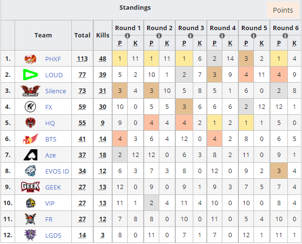Click the Aze spade logo
The height and width of the screenshot is (244, 302).
30,155
